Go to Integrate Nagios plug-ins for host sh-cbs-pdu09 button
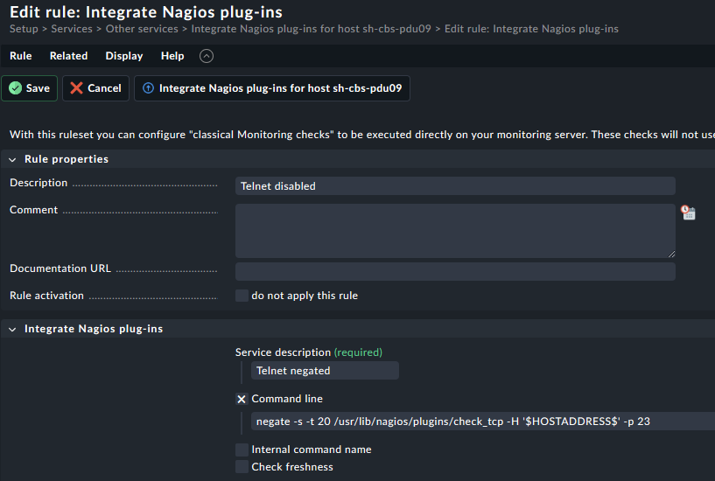 272,88
